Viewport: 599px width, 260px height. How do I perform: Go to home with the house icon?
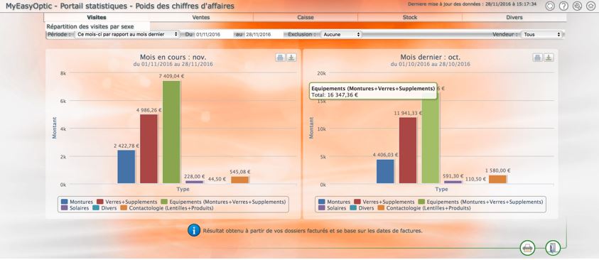591,6
